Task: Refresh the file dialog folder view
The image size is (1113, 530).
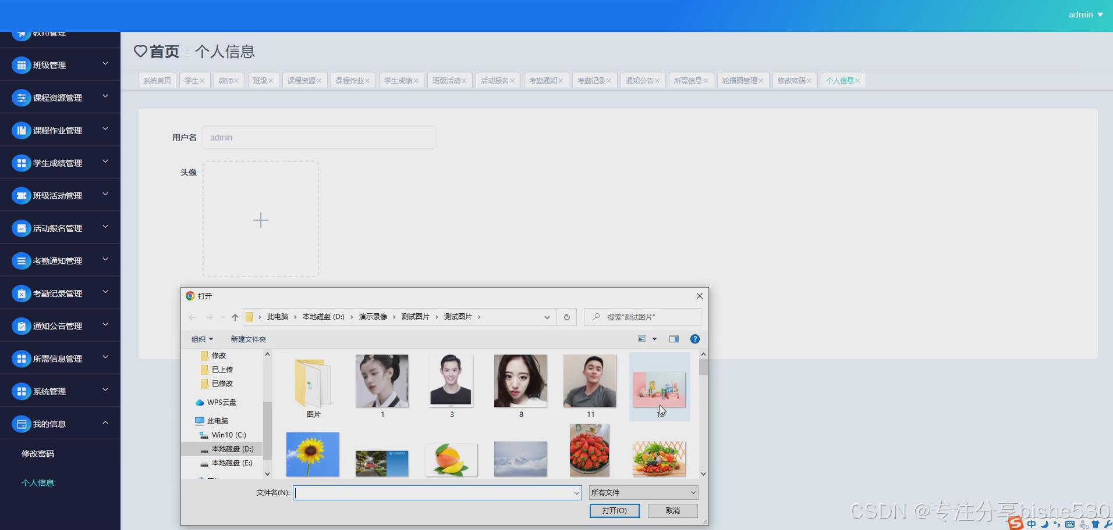Action: click(566, 317)
